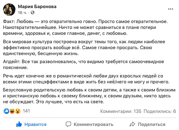Show the Комментарии: 135 comments
179x130 pixels.
(121, 111)
